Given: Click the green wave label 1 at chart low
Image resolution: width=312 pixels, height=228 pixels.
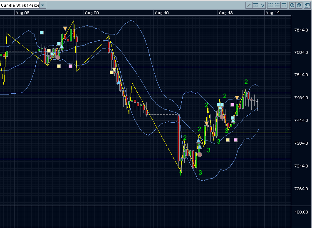Looking at the screenshot, I should tap(180, 173).
